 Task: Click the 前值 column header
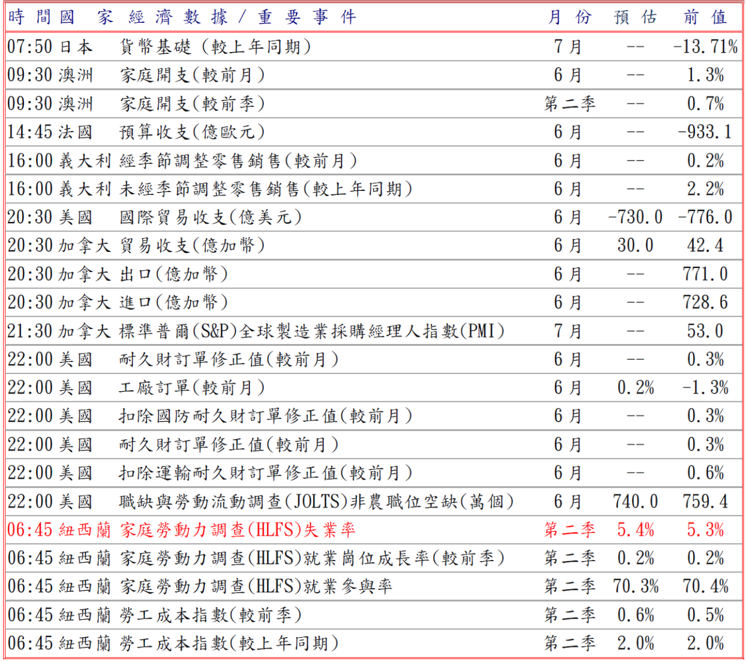pos(705,17)
